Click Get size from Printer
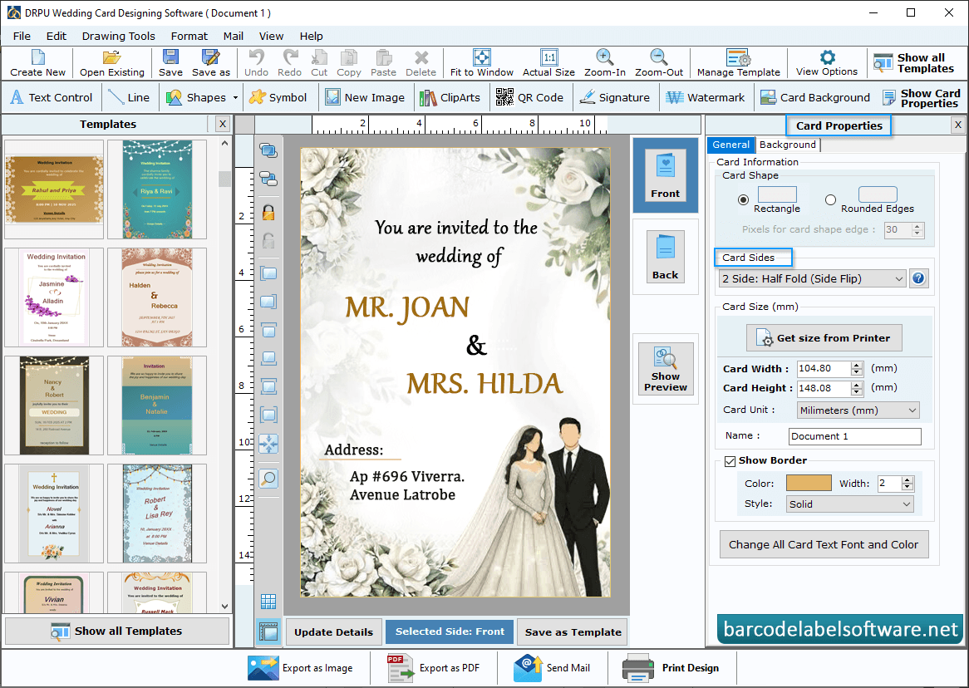969x688 pixels. click(824, 338)
